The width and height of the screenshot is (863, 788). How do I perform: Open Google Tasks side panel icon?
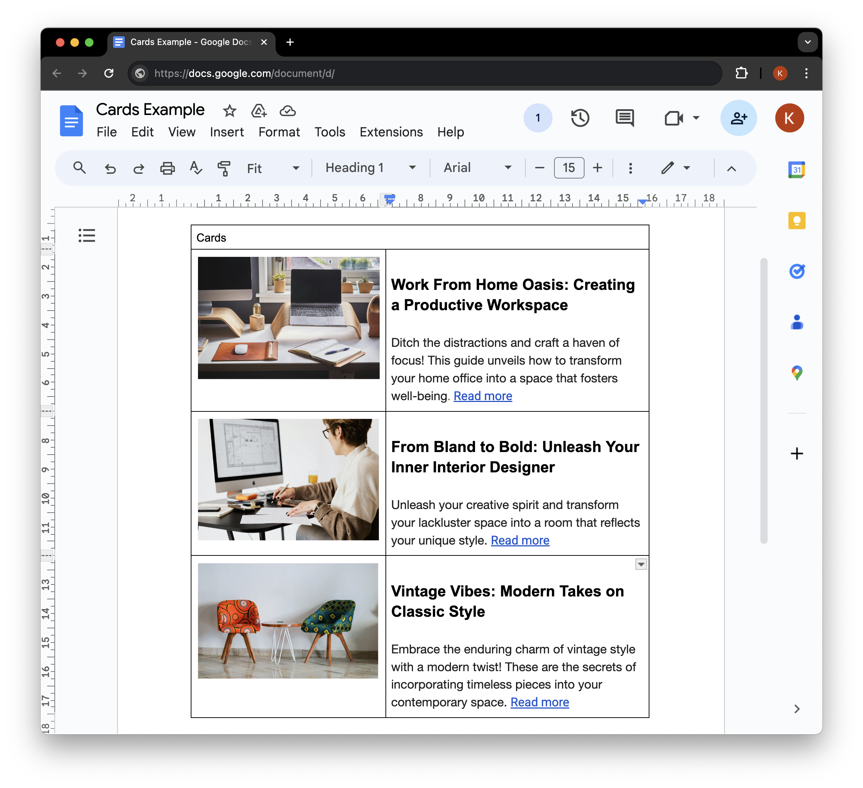pos(796,271)
